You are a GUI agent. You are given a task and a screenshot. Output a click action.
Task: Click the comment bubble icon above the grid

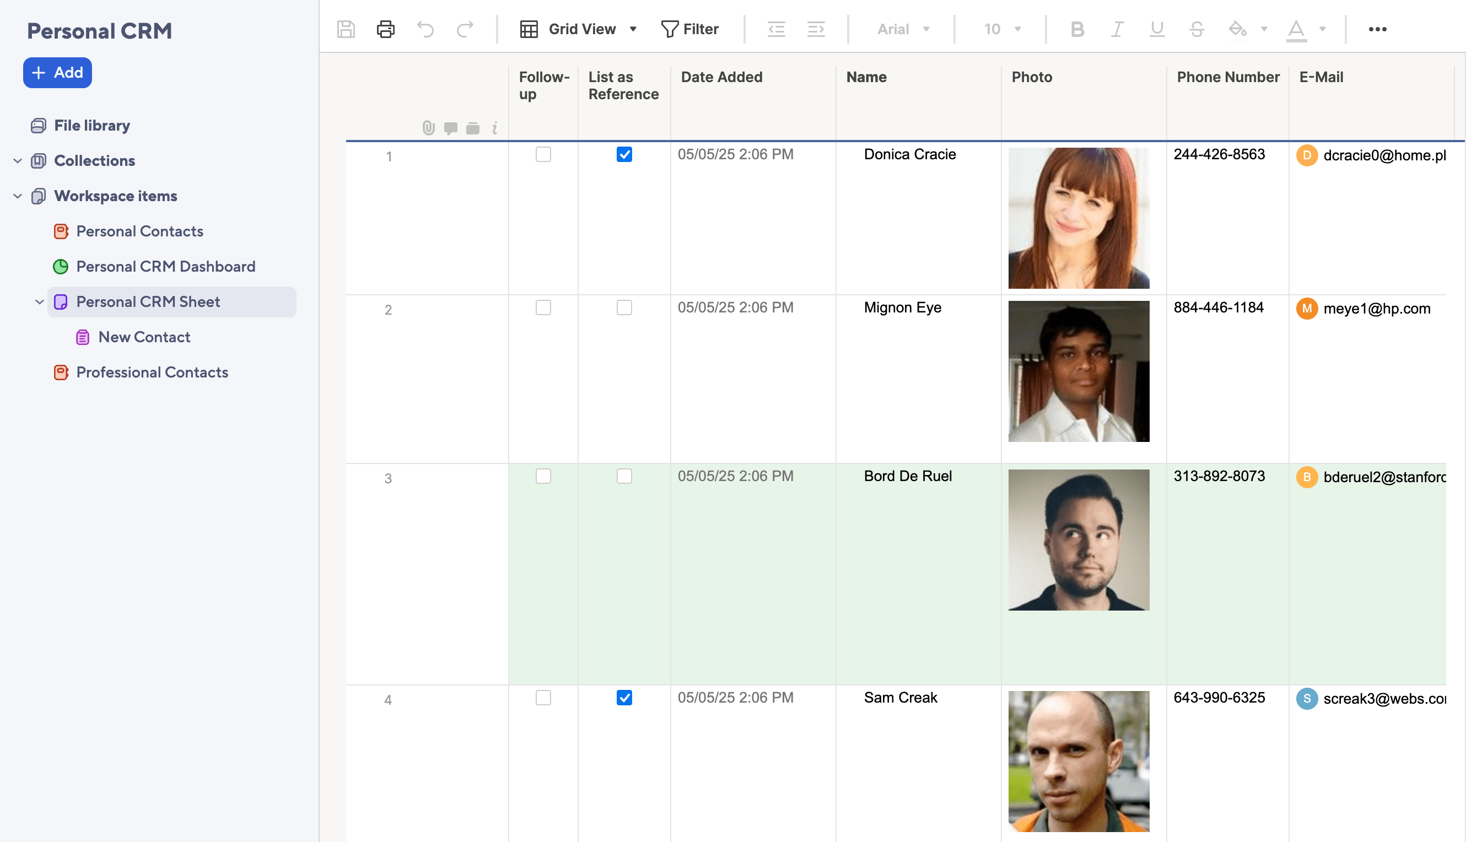click(x=450, y=128)
